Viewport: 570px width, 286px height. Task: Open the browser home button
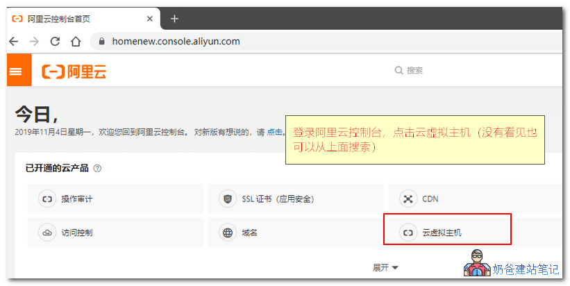pyautogui.click(x=76, y=42)
